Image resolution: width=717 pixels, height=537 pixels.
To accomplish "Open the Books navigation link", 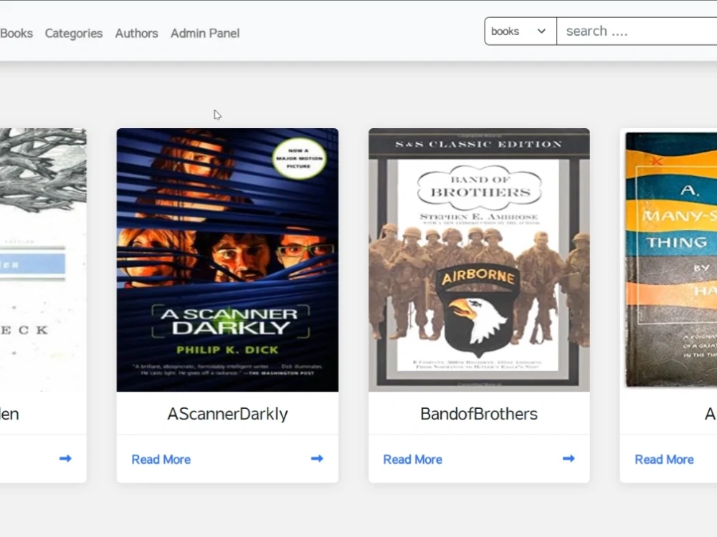I will point(16,34).
